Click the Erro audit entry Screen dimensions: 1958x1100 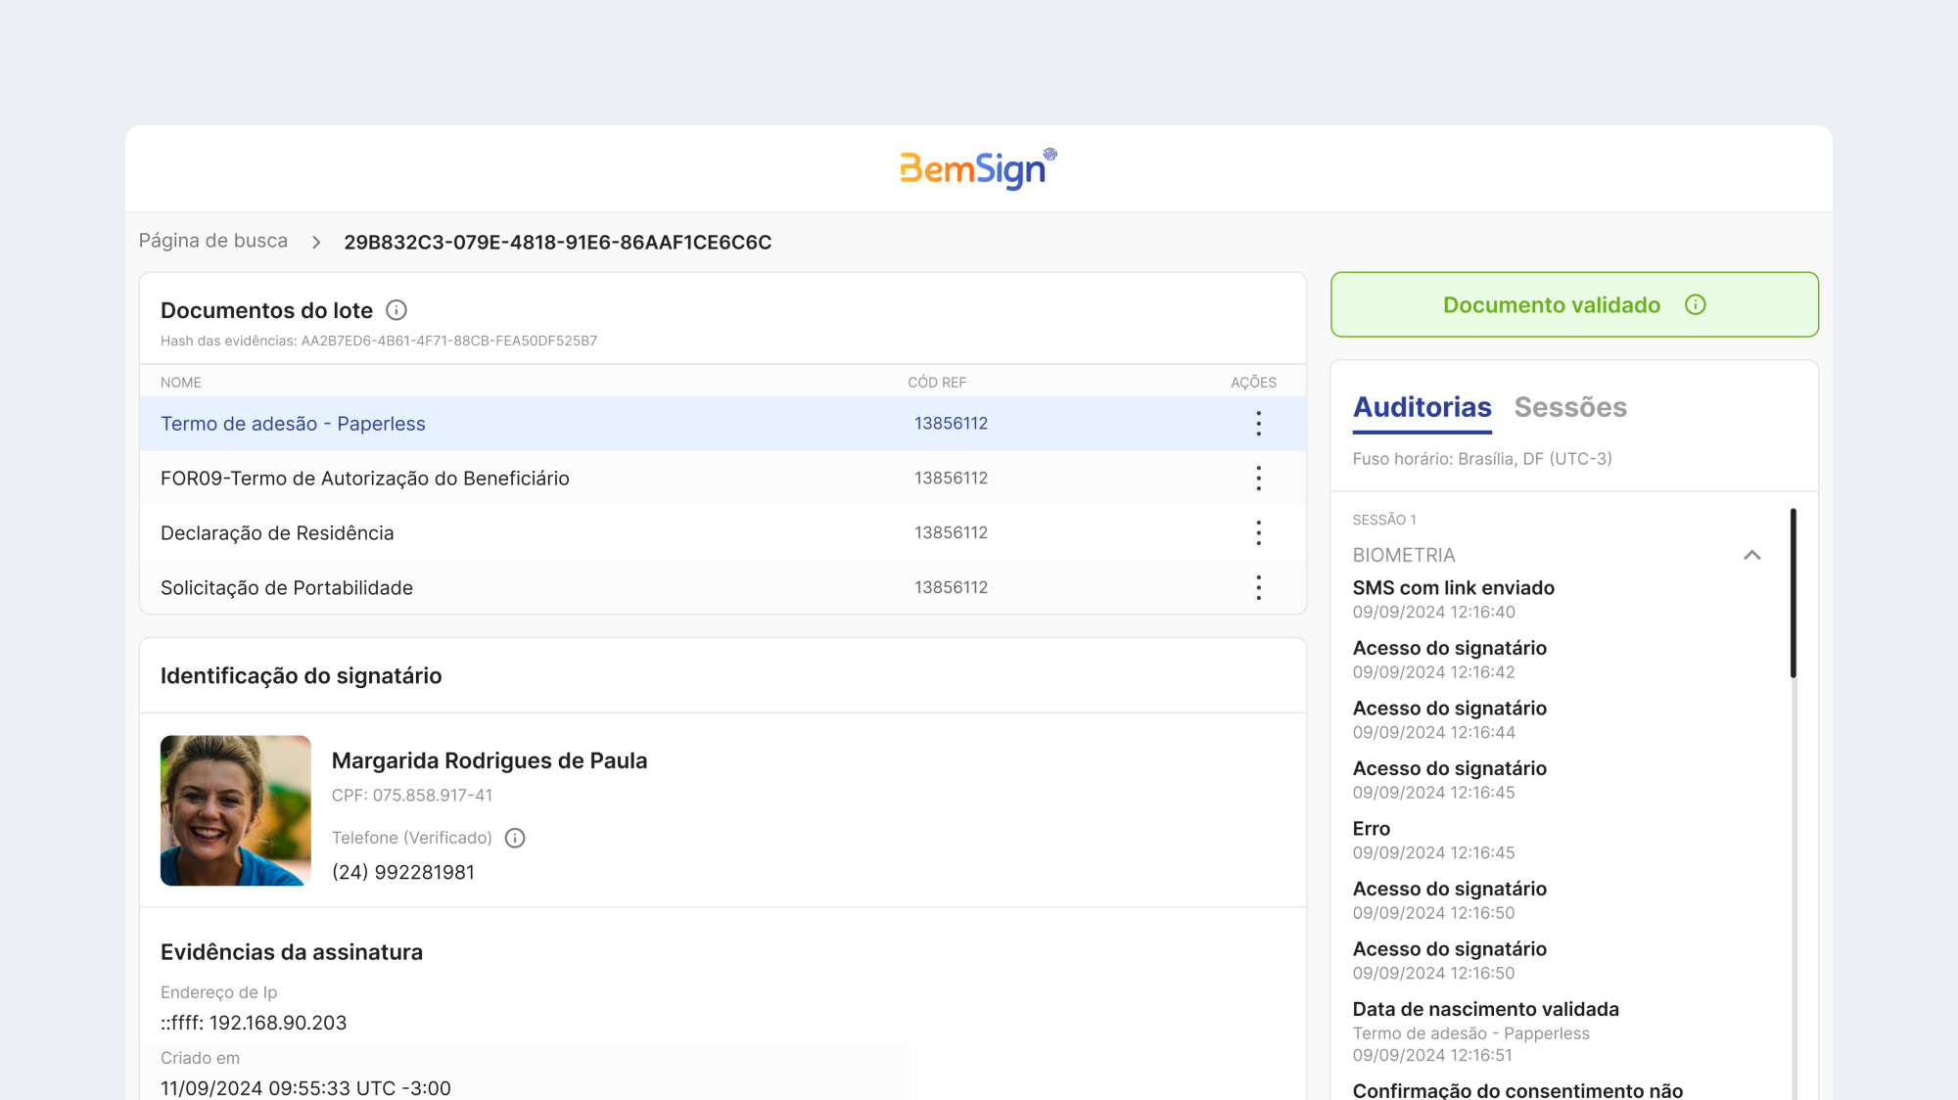click(x=1433, y=840)
